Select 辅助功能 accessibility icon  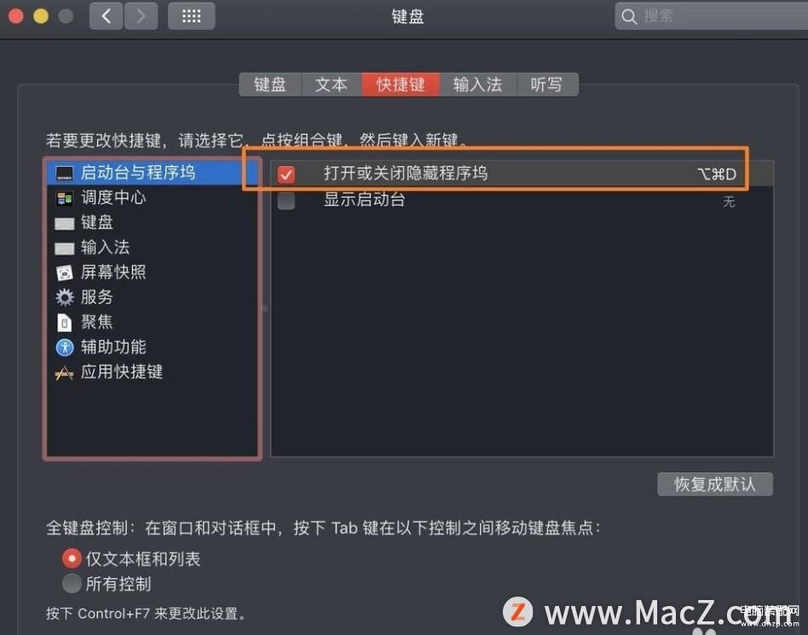tap(65, 347)
